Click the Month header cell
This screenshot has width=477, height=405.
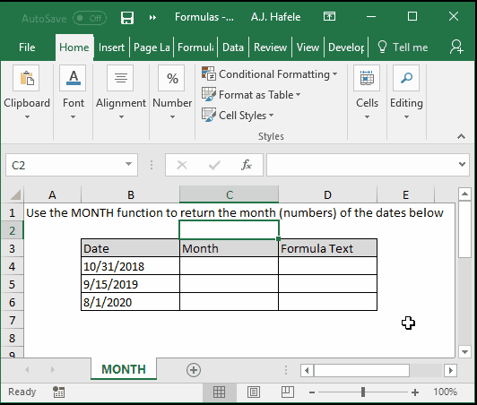click(229, 248)
